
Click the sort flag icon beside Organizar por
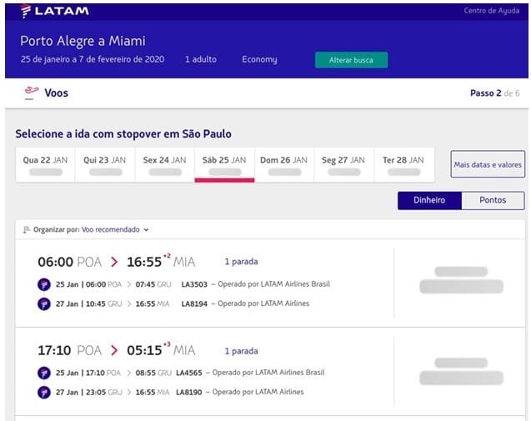[x=27, y=229]
